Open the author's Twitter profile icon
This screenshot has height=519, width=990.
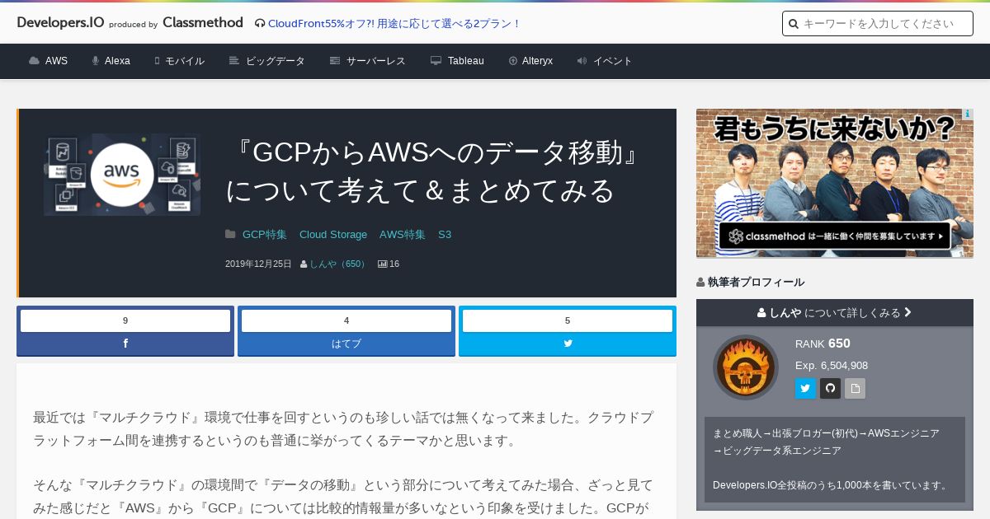(x=805, y=389)
